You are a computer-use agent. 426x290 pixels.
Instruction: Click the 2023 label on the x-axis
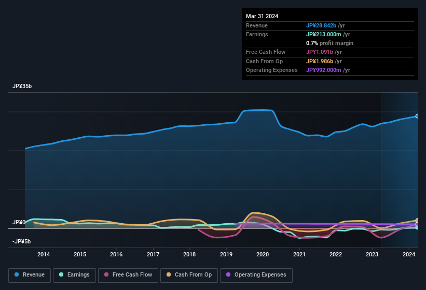pos(372,254)
